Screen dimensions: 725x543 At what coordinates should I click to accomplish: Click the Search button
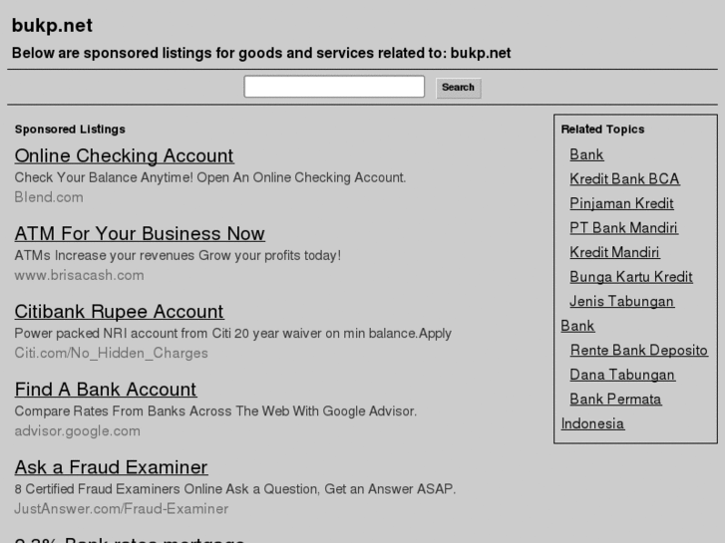[x=458, y=88]
